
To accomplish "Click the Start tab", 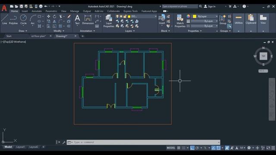I will 9,36.
